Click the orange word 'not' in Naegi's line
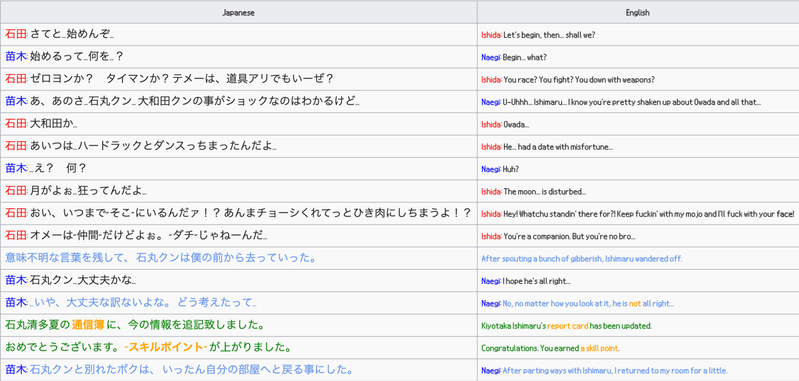 [x=635, y=304]
